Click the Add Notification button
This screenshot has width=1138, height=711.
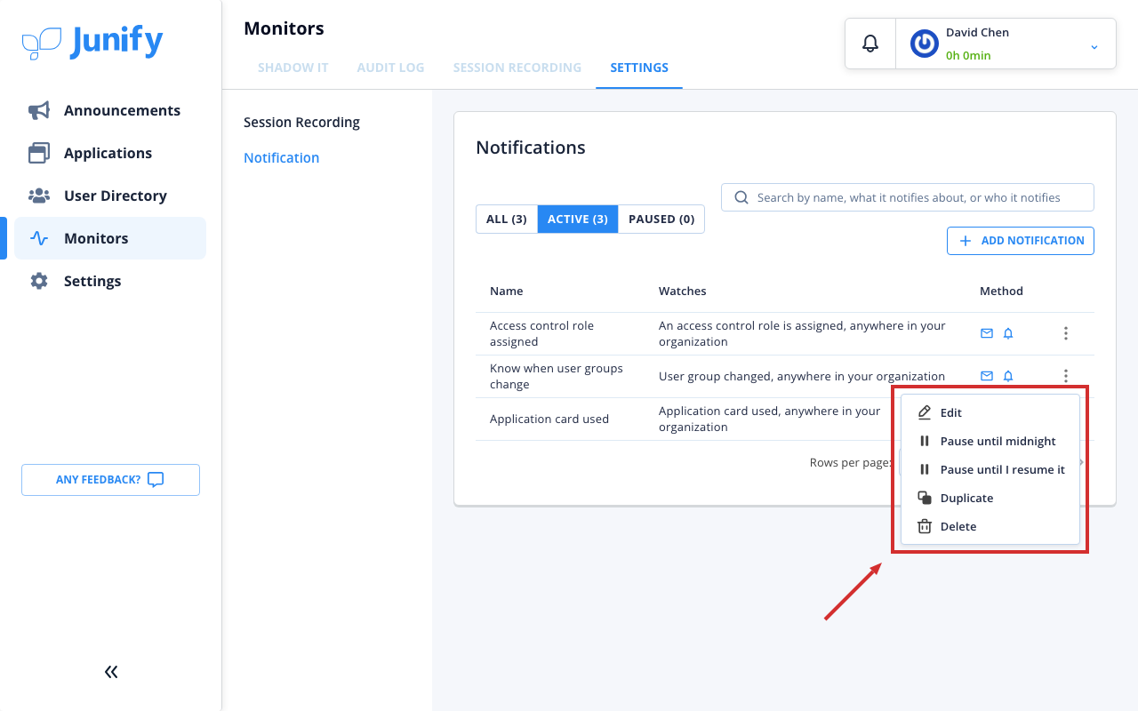[x=1021, y=241]
